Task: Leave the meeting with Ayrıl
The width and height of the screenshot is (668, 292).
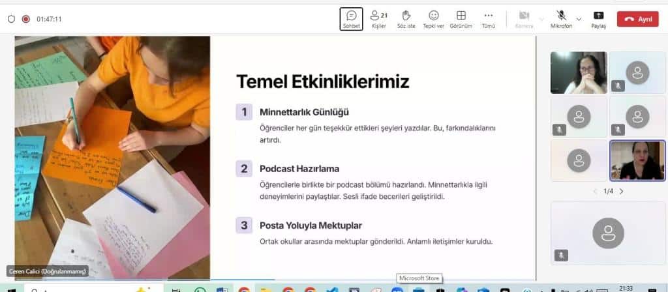Action: click(637, 19)
